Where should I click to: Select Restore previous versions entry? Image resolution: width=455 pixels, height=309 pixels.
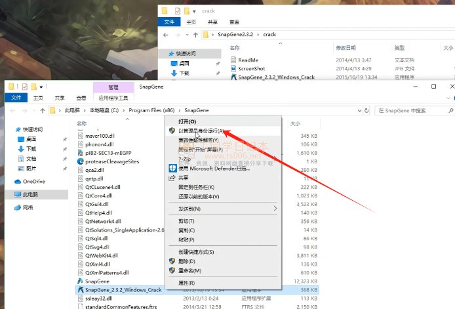(199, 197)
